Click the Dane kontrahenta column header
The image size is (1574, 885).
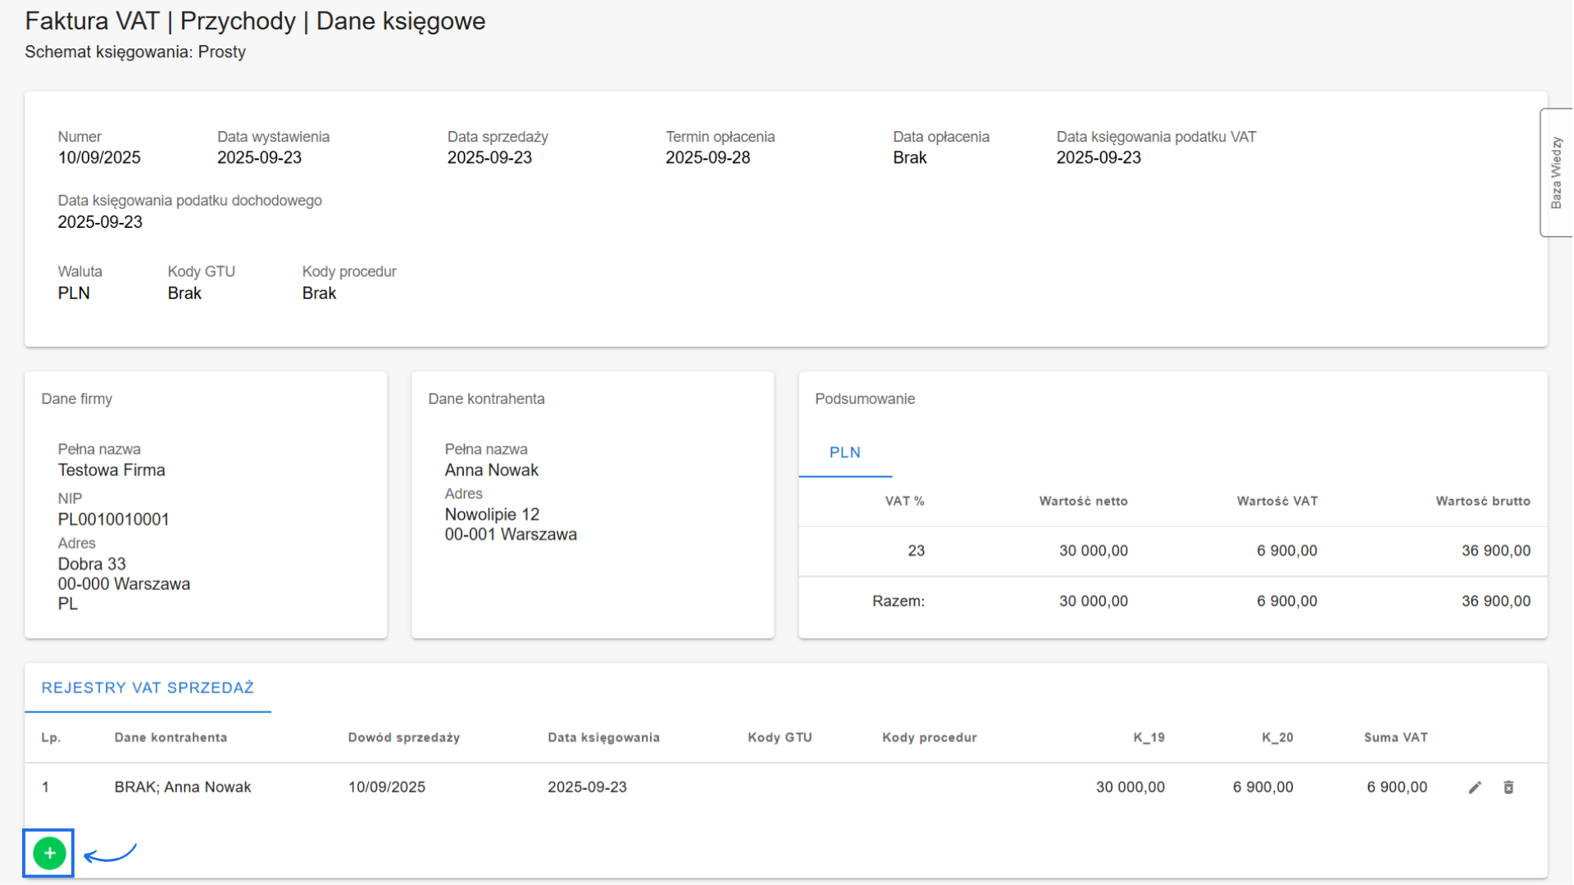171,737
